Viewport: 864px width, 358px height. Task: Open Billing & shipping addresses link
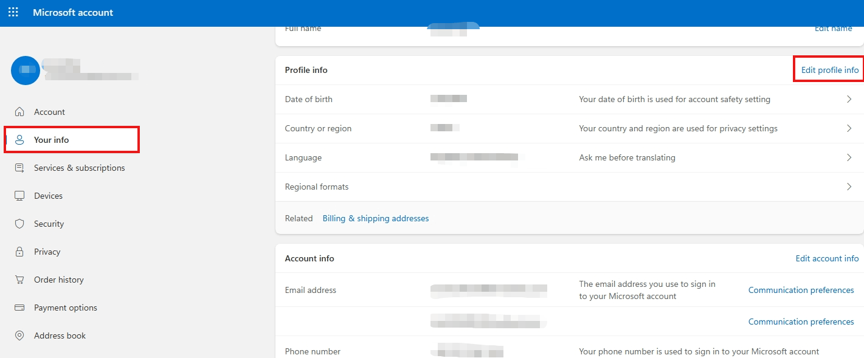376,218
